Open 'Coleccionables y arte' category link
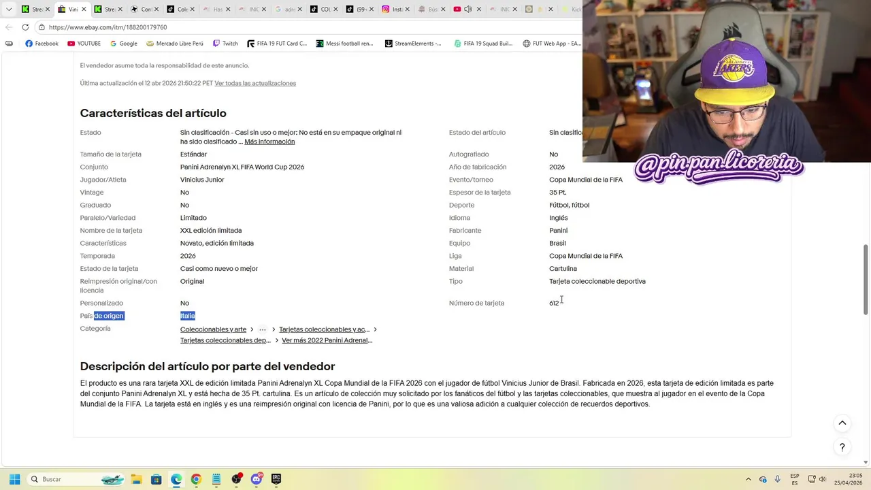Image resolution: width=871 pixels, height=490 pixels. pyautogui.click(x=213, y=329)
